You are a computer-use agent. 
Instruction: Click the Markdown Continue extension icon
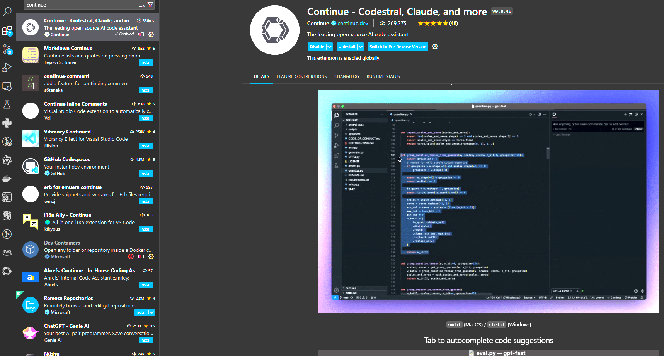31,55
